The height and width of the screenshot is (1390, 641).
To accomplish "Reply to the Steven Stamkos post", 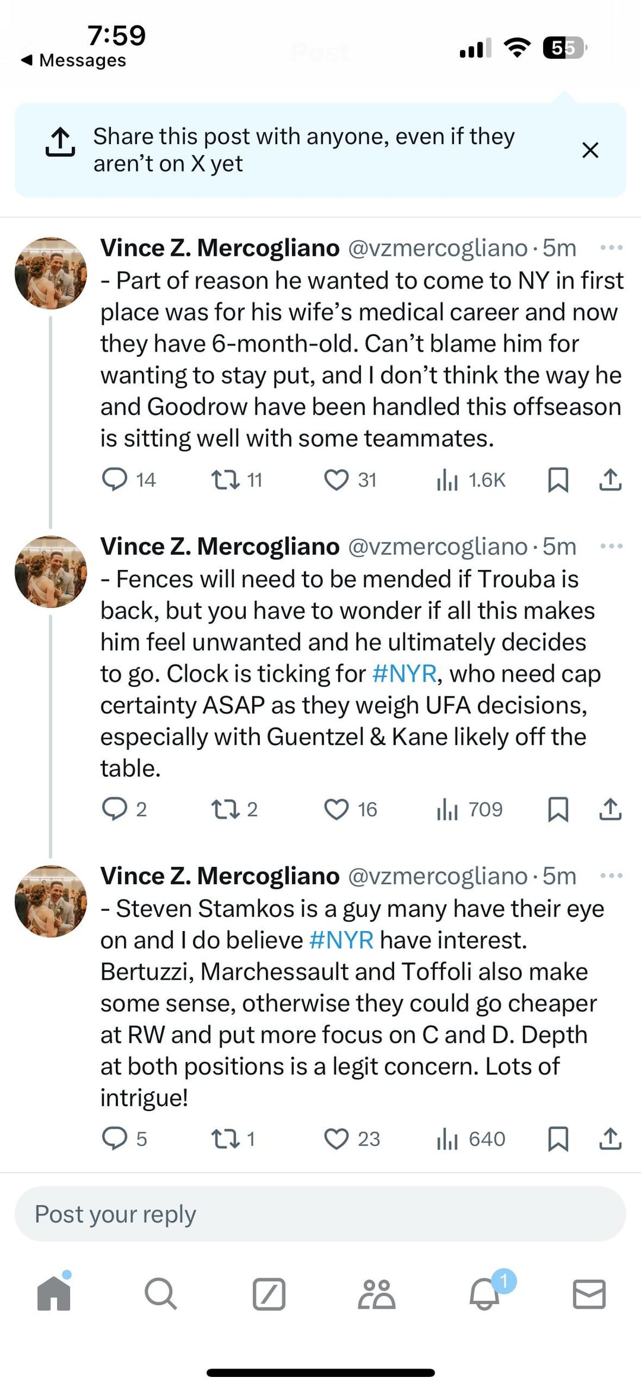I will (x=115, y=1139).
